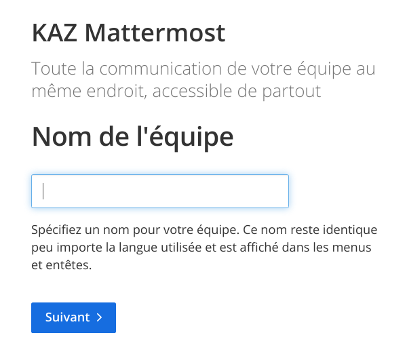Image resolution: width=407 pixels, height=354 pixels.
Task: Select the "Suivant" label text
Action: pyautogui.click(x=67, y=317)
